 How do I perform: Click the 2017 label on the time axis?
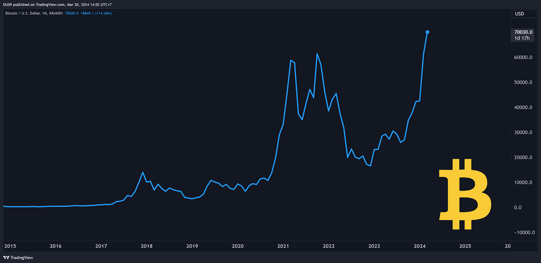101,246
